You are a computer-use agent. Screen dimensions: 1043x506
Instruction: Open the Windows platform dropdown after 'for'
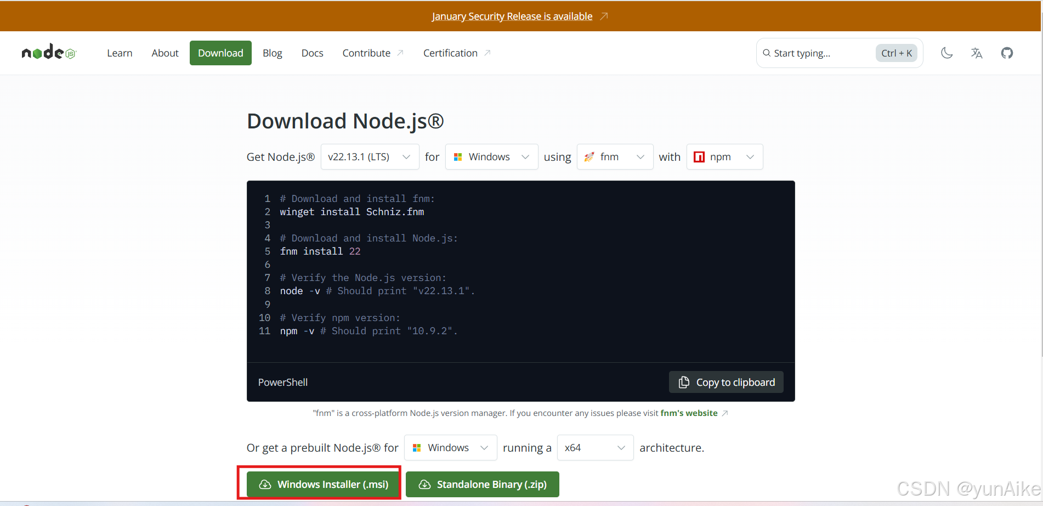[491, 157]
